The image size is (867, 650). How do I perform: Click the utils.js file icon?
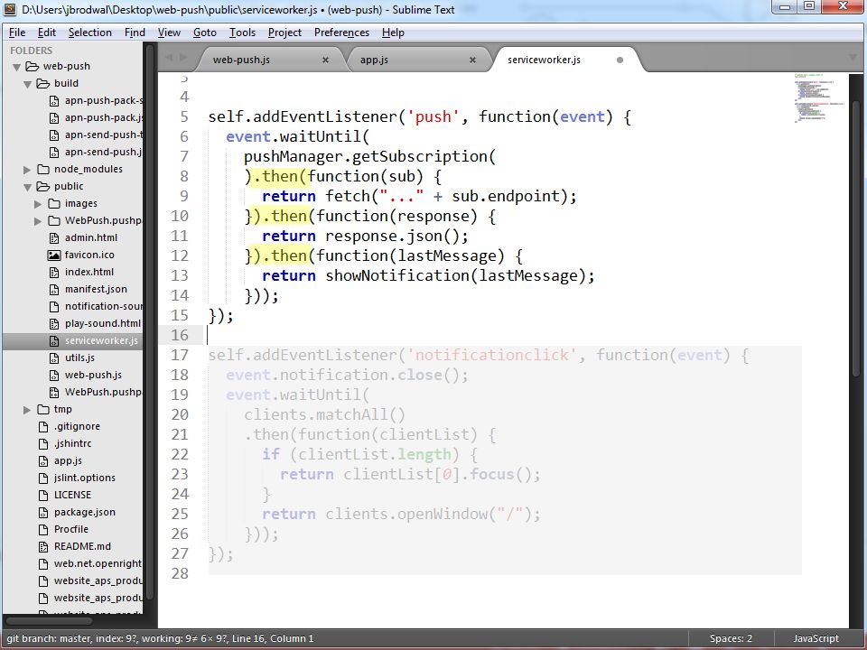(54, 357)
